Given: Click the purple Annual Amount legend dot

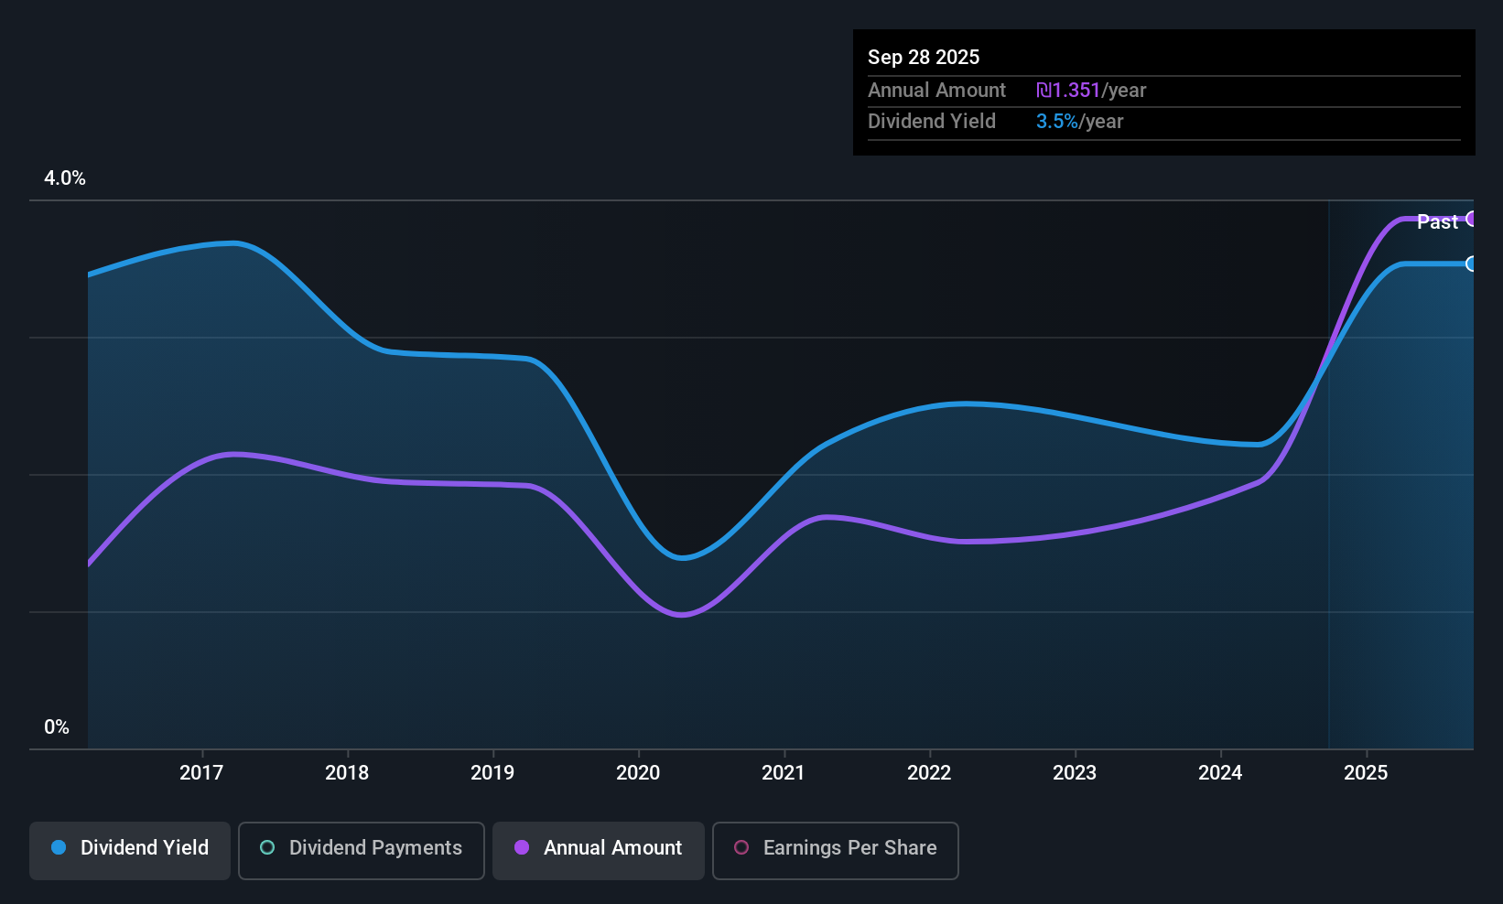Looking at the screenshot, I should [x=522, y=847].
